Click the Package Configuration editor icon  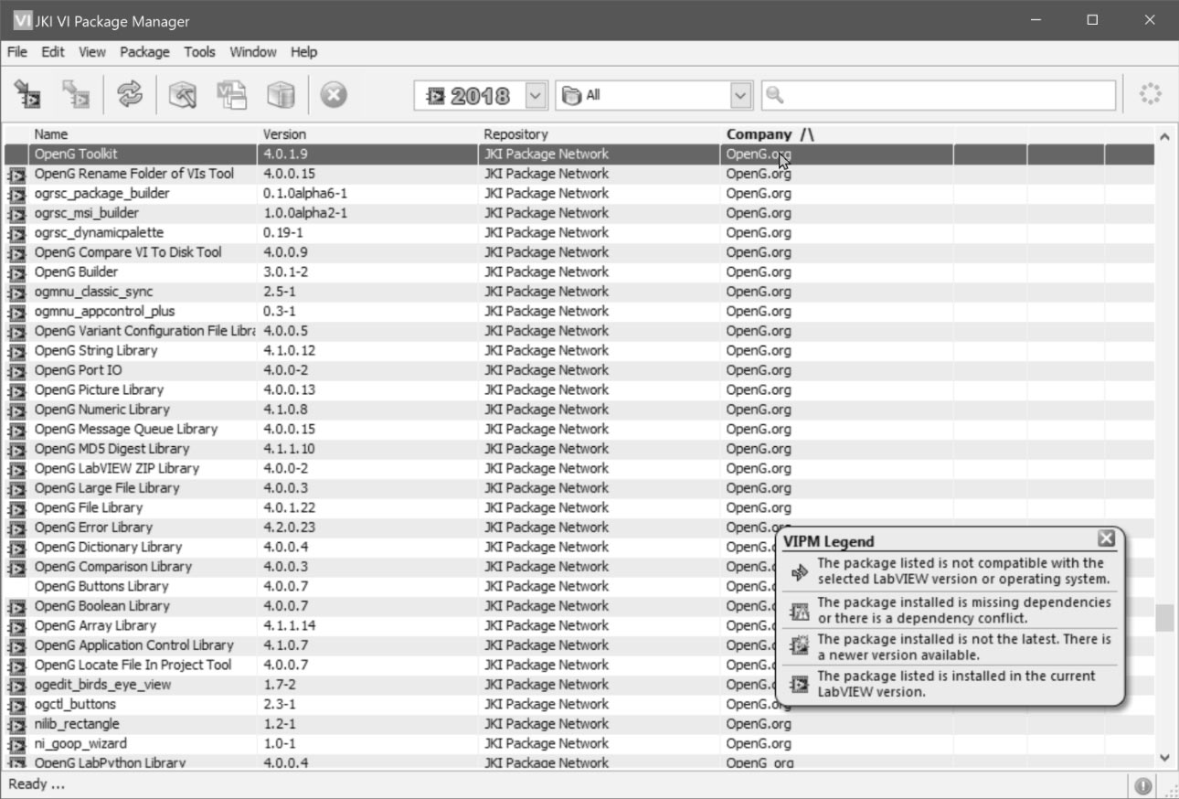[231, 94]
